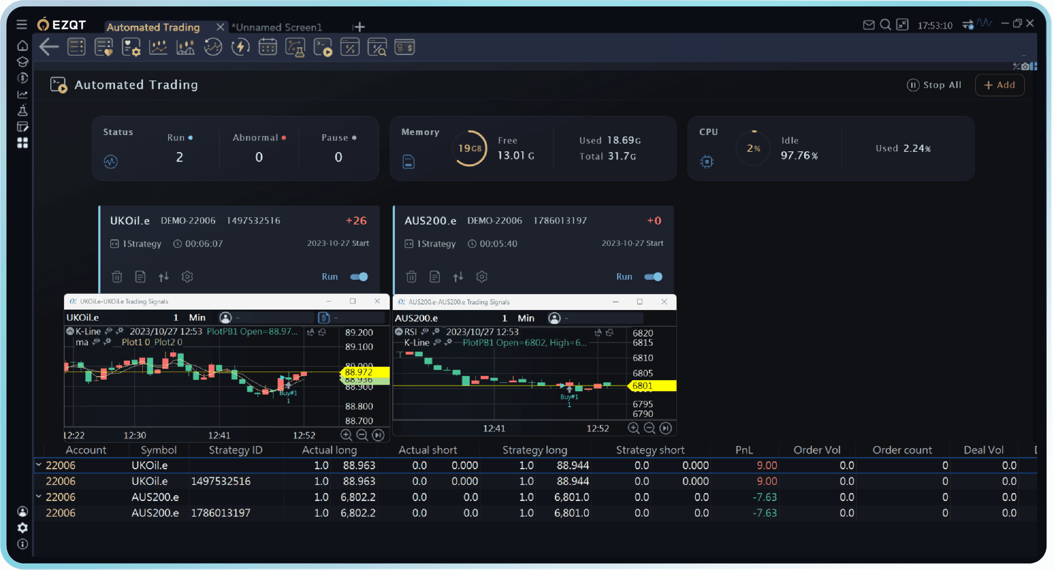1053x570 pixels.
Task: Open the calendar toolbar icon
Action: point(268,47)
